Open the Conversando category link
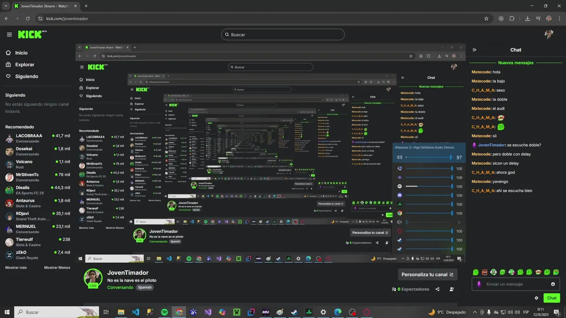The width and height of the screenshot is (566, 318). coord(120,288)
